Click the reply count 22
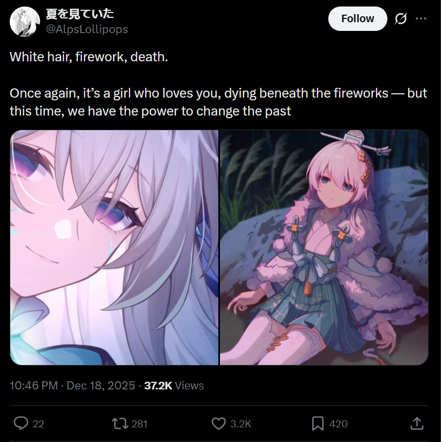 (38, 424)
